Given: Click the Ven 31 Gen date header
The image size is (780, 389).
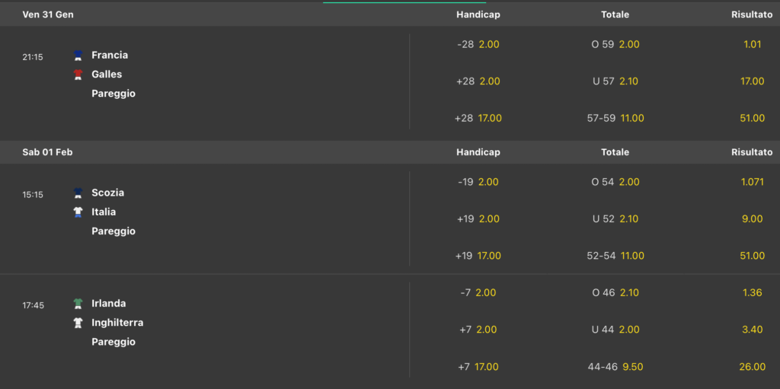Looking at the screenshot, I should click(x=48, y=14).
